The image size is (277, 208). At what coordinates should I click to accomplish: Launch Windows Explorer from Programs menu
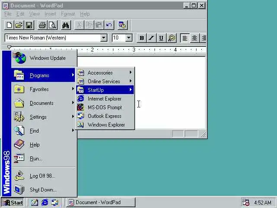[x=105, y=124]
